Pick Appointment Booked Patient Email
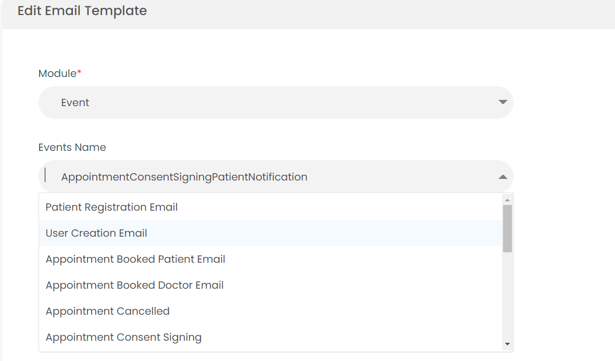This screenshot has height=361, width=615. point(135,259)
